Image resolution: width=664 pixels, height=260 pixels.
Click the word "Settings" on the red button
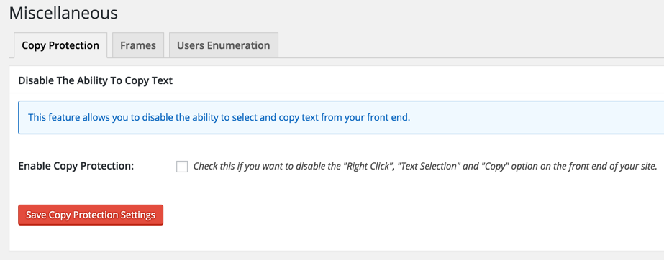pos(137,215)
